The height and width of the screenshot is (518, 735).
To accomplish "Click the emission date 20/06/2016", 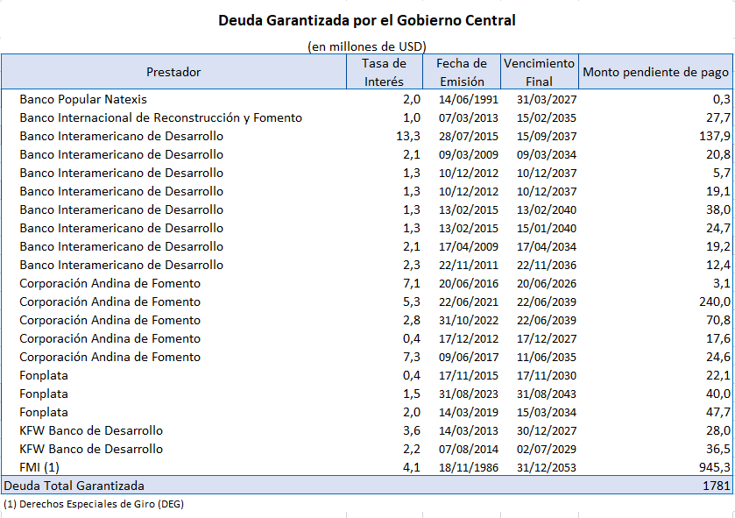I will (x=469, y=283).
